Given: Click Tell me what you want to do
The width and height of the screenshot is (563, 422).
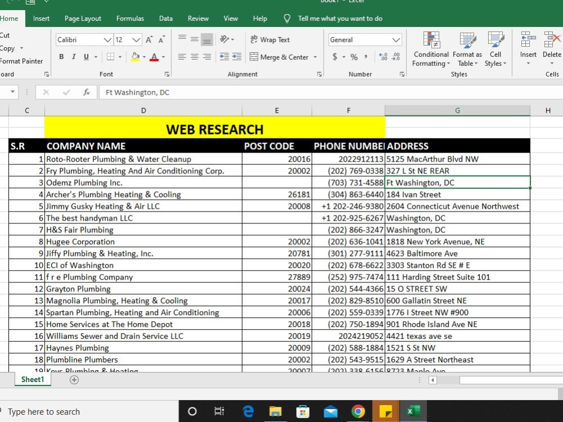Looking at the screenshot, I should (x=339, y=19).
